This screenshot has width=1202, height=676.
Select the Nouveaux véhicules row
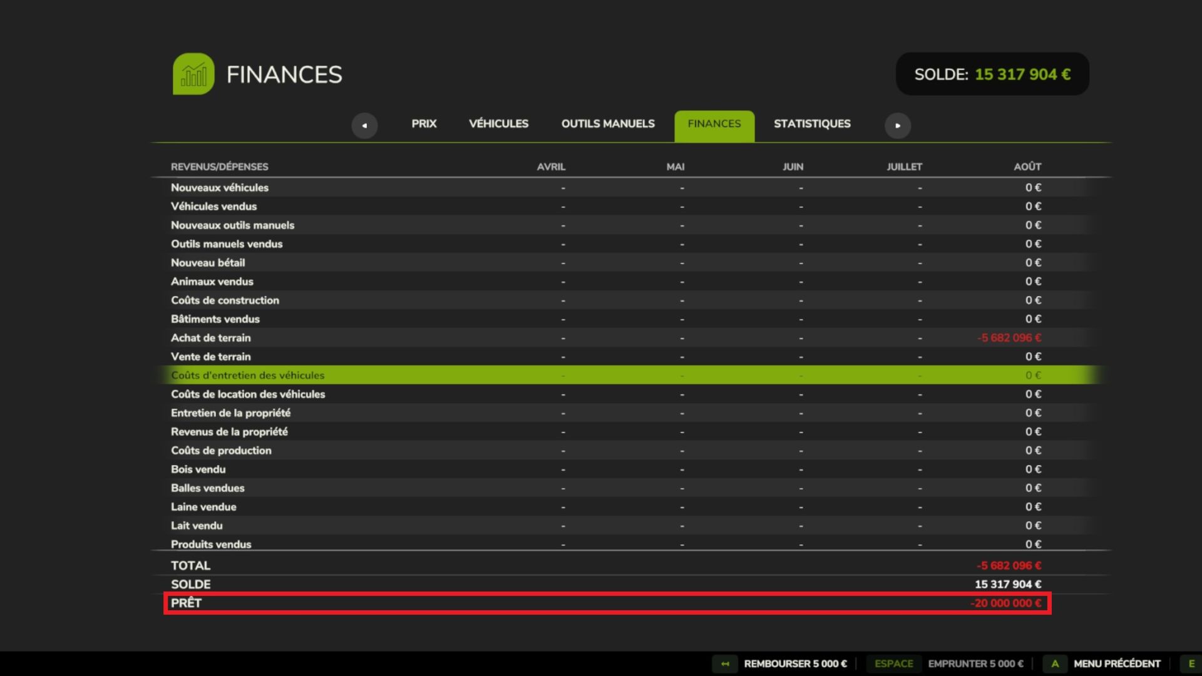pos(220,188)
